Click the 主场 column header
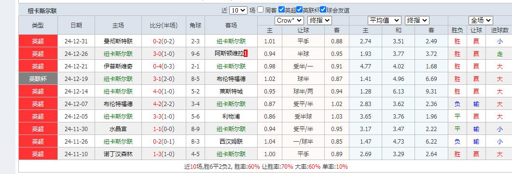The width and height of the screenshot is (512, 174). click(118, 26)
